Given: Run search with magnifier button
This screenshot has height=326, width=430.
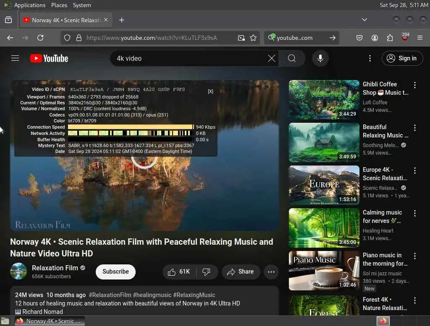Looking at the screenshot, I should pos(292,58).
